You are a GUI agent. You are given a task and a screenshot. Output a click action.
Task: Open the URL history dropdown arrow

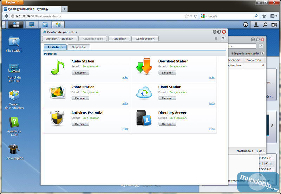[191, 16]
